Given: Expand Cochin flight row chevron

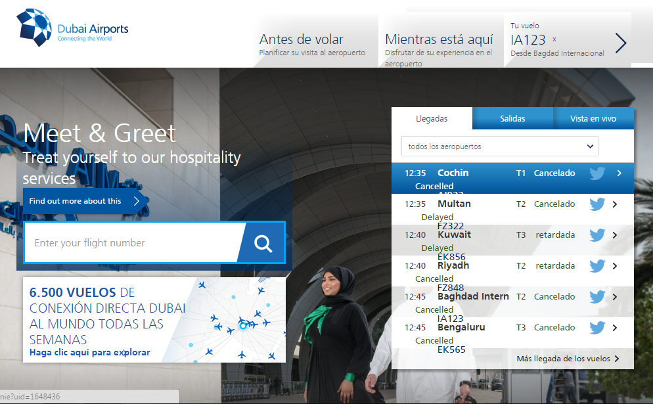Looking at the screenshot, I should 619,173.
